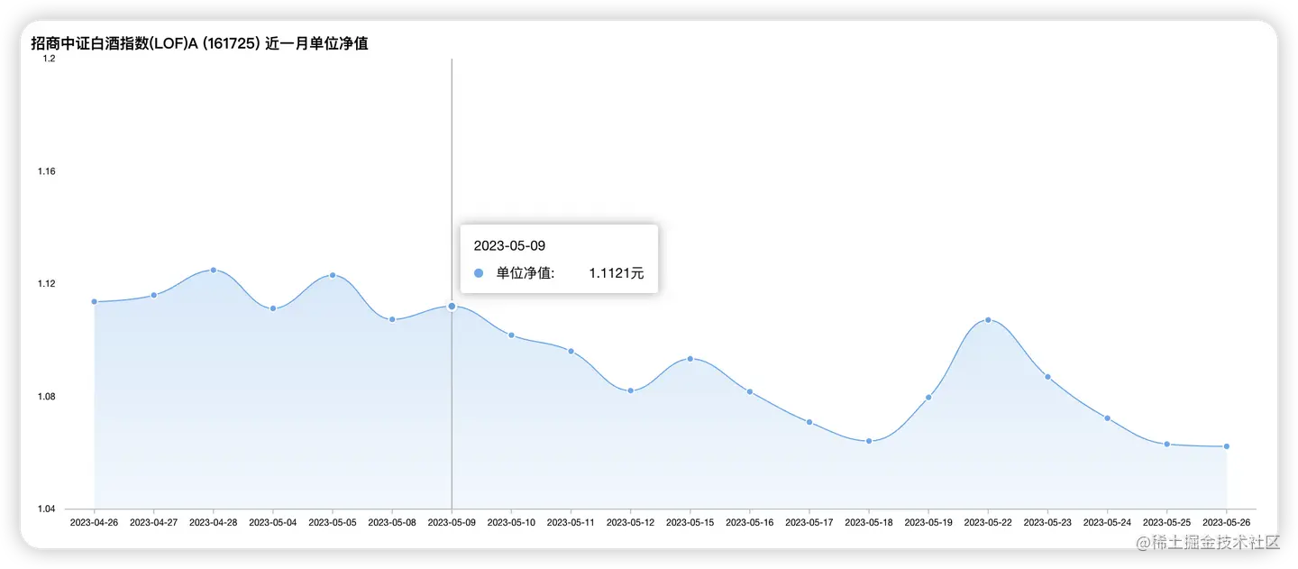This screenshot has height=569, width=1298.
Task: Click x-axis label 2023-05-04
Action: (273, 522)
